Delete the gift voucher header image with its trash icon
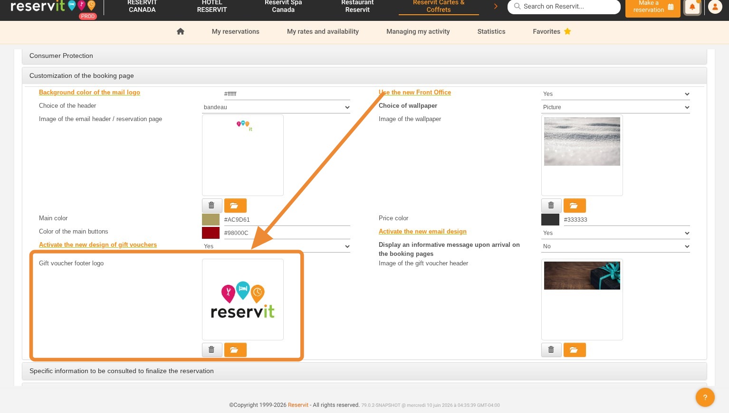Viewport: 729px width, 413px height. pyautogui.click(x=551, y=350)
